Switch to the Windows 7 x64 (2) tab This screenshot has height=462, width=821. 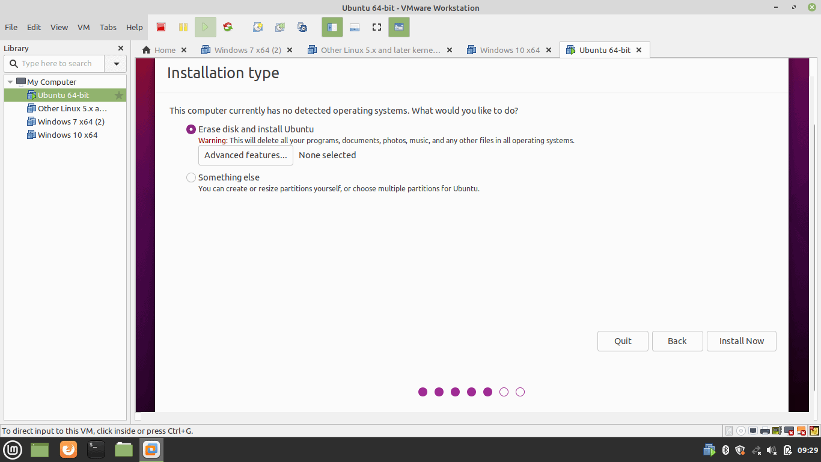248,50
